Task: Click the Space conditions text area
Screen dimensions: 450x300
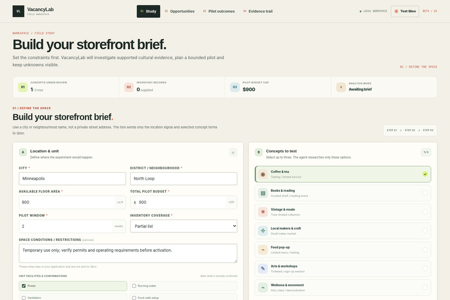Action: (x=128, y=253)
